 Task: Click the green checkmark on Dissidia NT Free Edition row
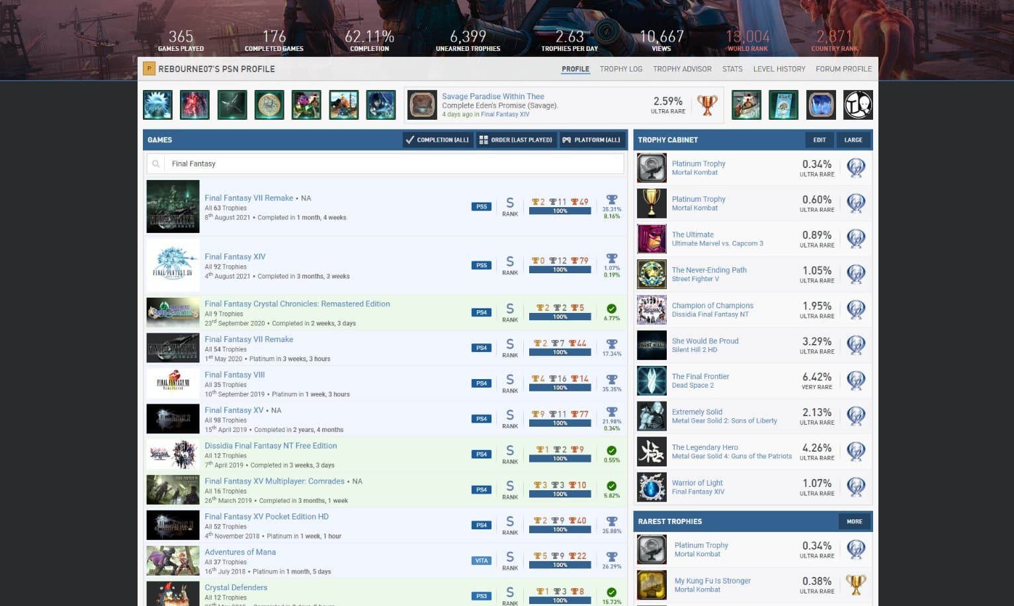tap(612, 451)
